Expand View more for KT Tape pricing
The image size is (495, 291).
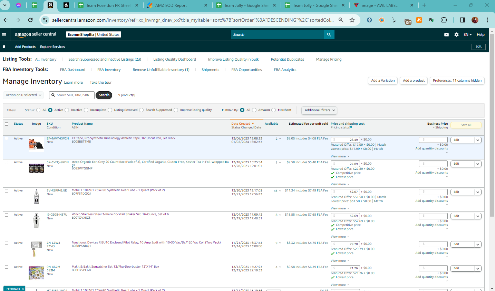340,156
